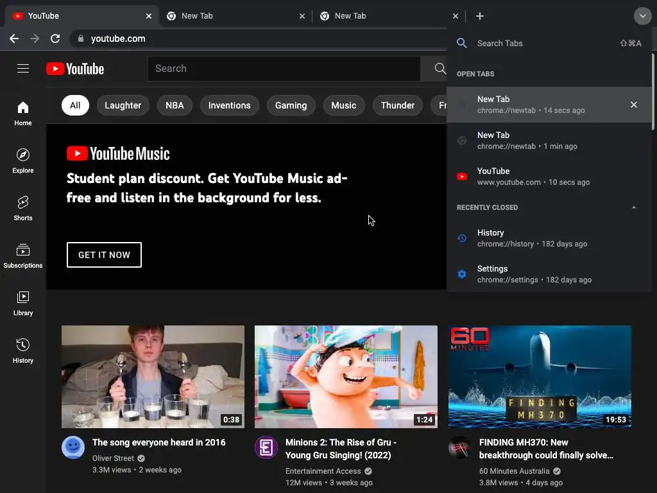Viewport: 657px width, 493px height.
Task: Click the YouTube Music logo in banner
Action: pyautogui.click(x=118, y=153)
